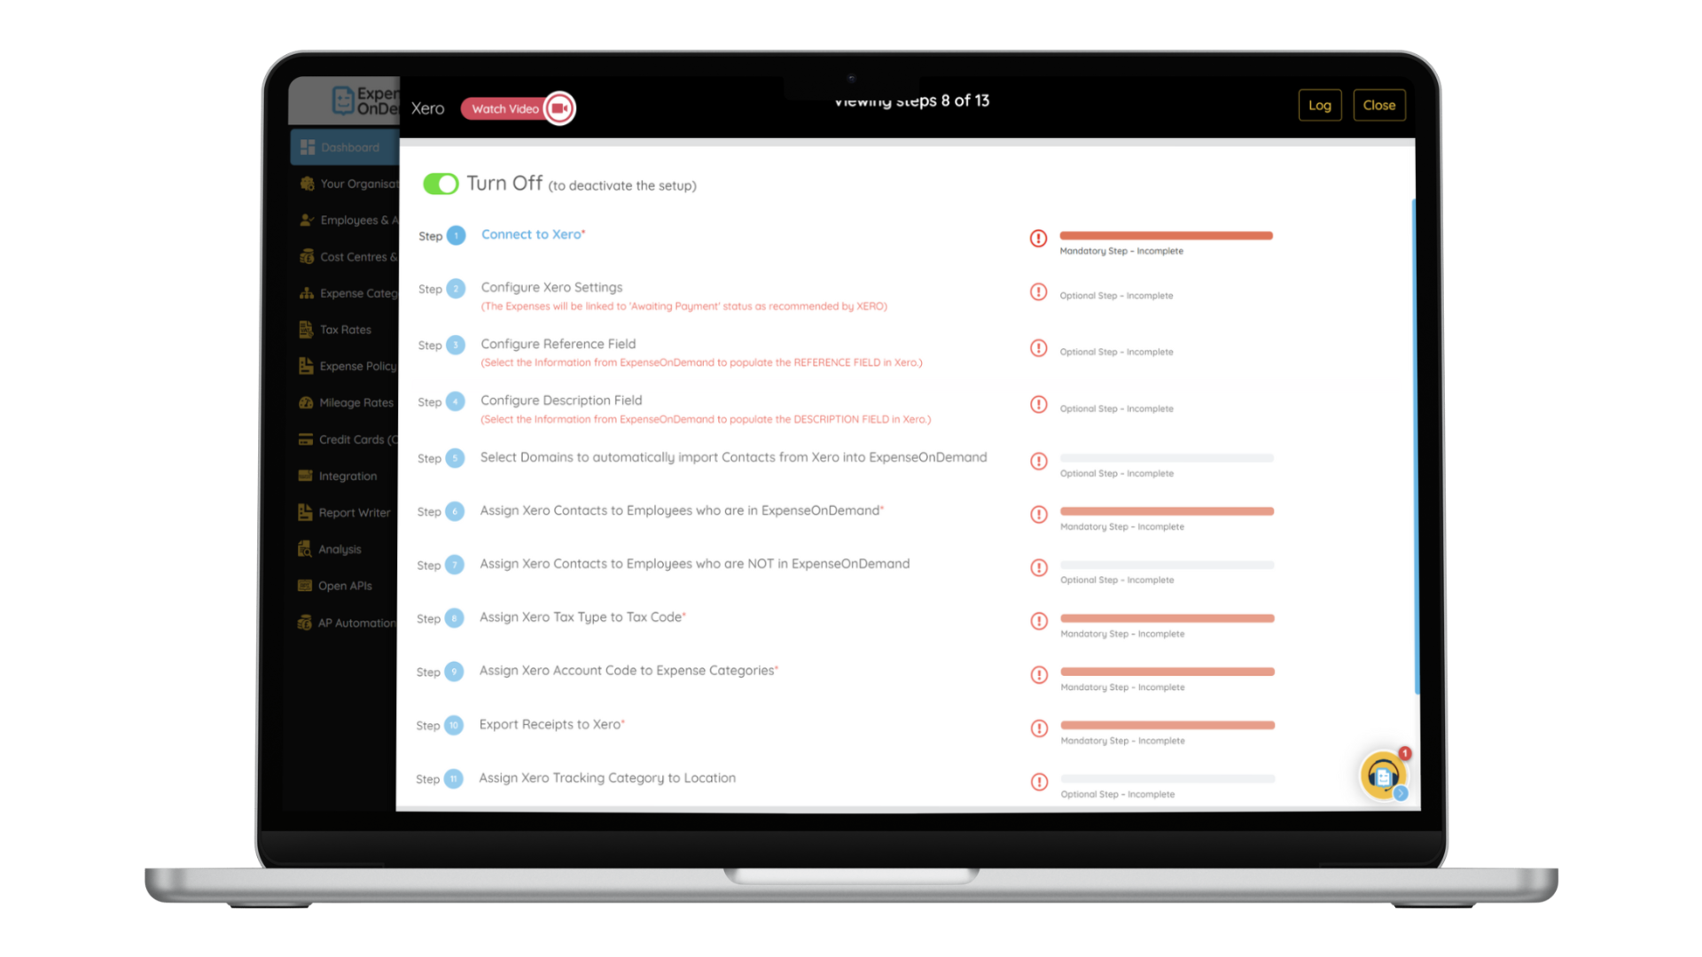Expand Step 5 domain import configuration
The image size is (1702, 957).
coord(733,457)
